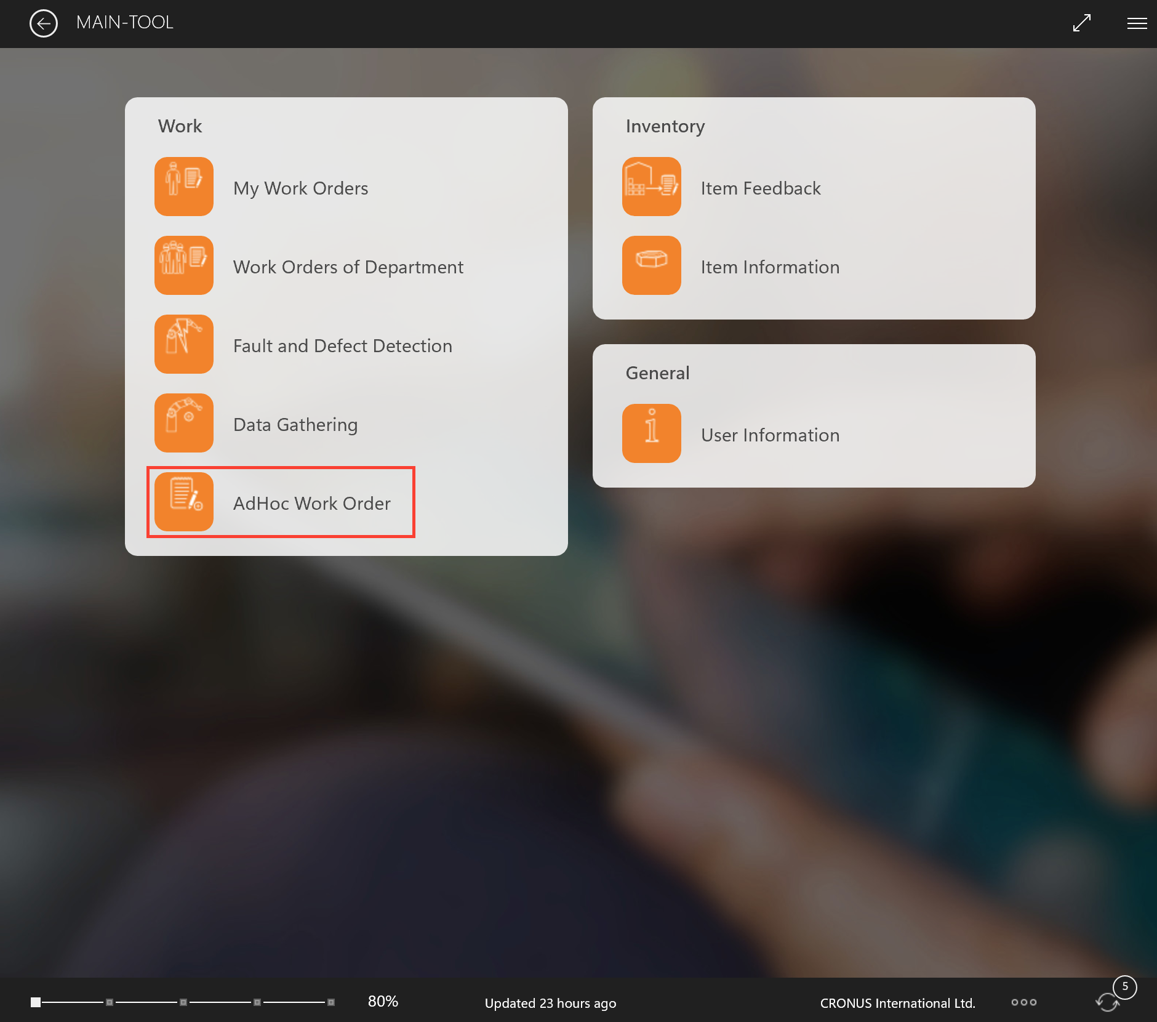
Task: Click the Data Gathering robot arm icon
Action: (184, 423)
